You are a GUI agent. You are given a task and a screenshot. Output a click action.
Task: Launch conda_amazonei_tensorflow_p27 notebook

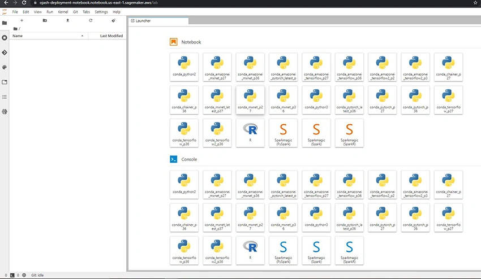pos(316,67)
